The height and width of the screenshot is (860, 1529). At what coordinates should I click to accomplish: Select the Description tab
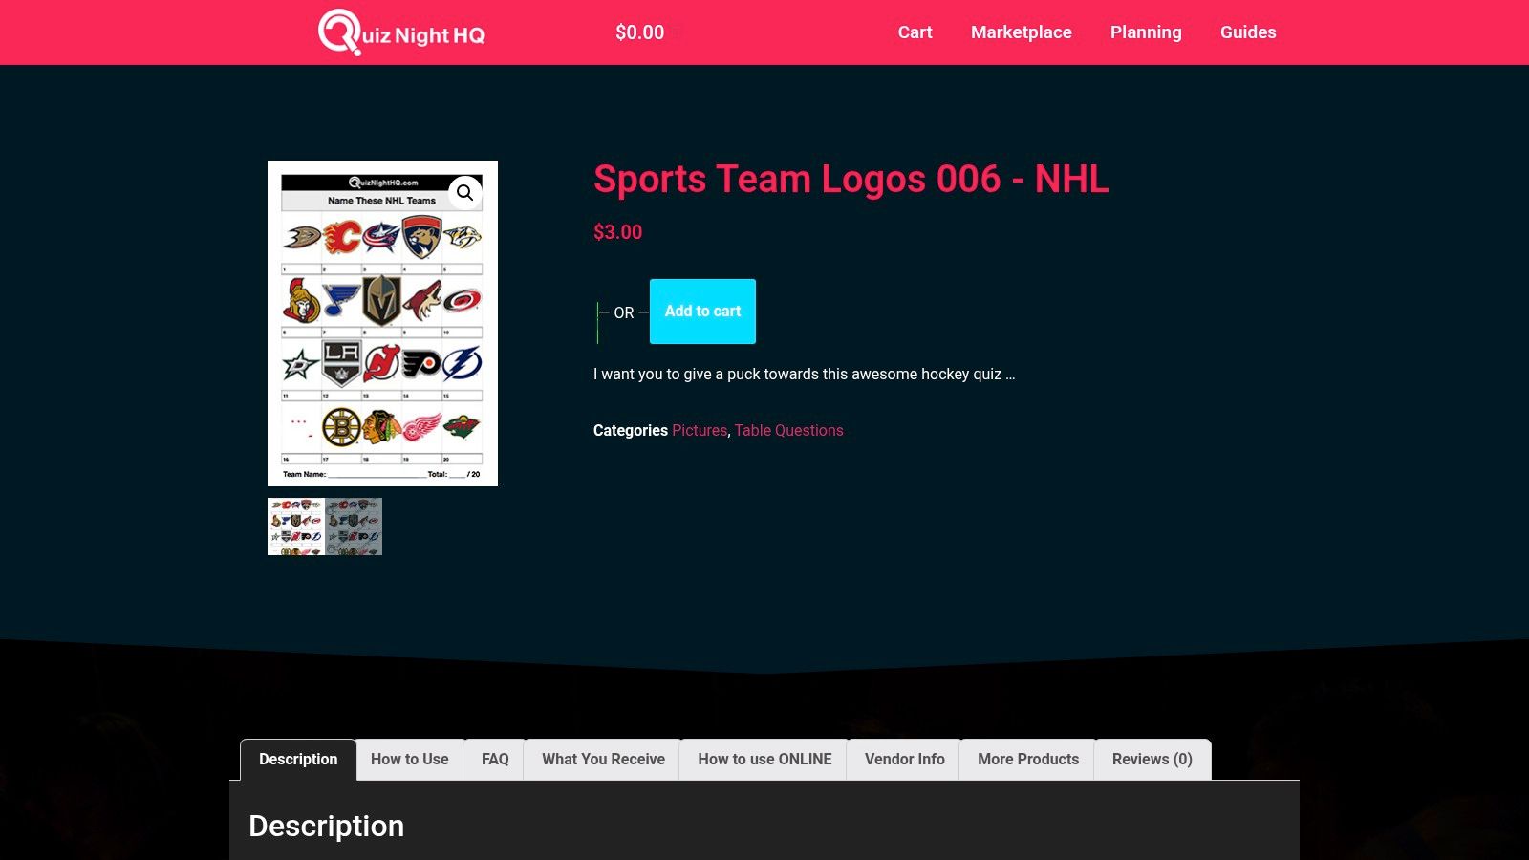tap(298, 759)
